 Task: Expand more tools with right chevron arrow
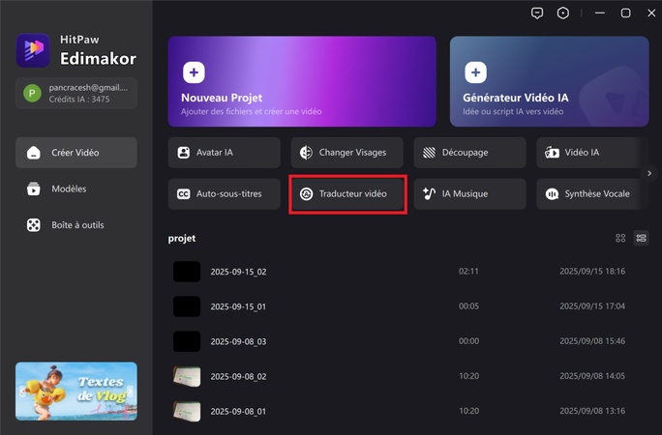pos(649,173)
